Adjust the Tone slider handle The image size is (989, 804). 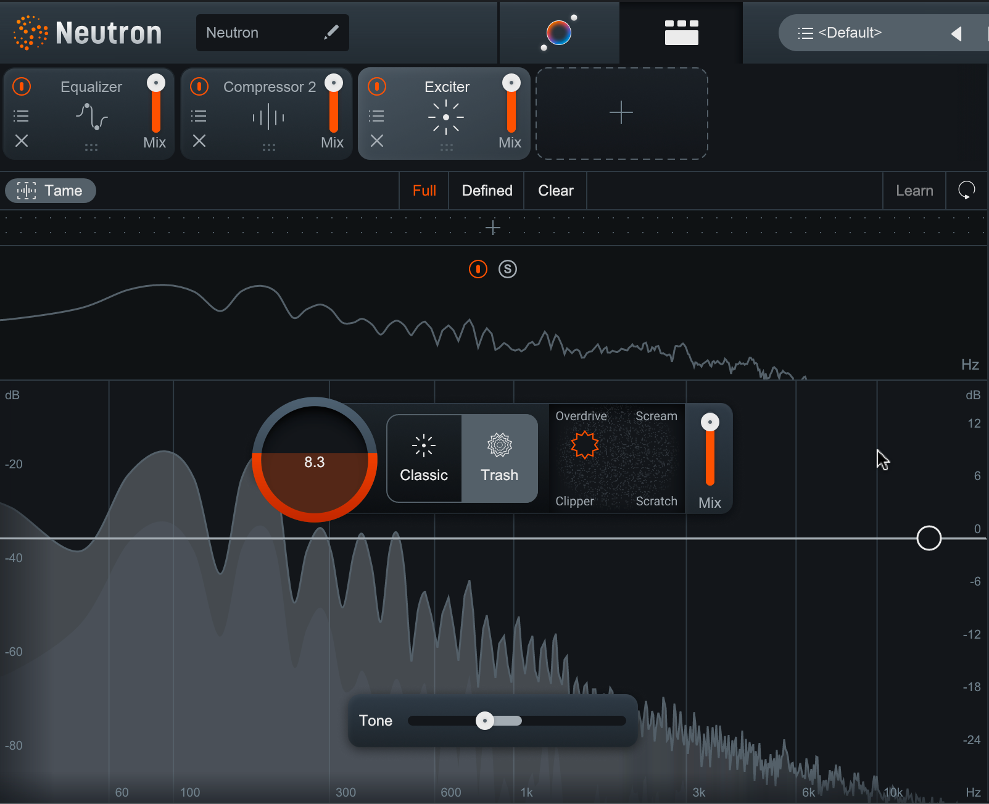coord(485,721)
